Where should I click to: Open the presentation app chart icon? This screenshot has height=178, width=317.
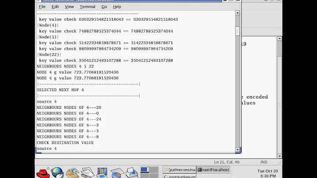click(102, 173)
